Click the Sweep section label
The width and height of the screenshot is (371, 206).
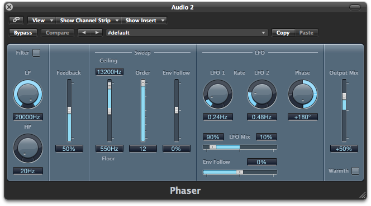tap(142, 53)
